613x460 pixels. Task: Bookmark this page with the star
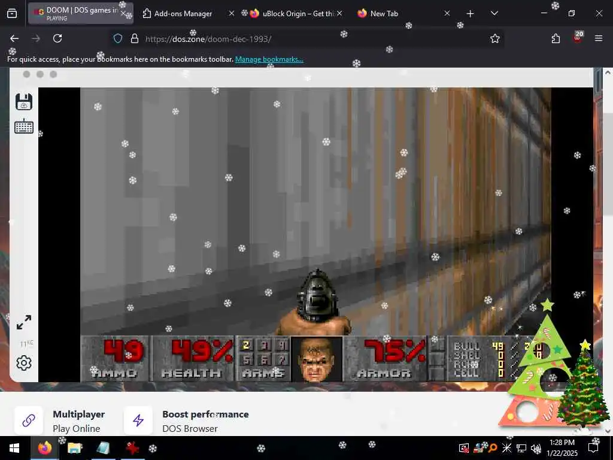495,38
